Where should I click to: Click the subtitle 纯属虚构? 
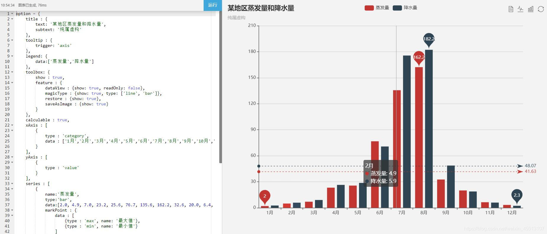click(236, 18)
